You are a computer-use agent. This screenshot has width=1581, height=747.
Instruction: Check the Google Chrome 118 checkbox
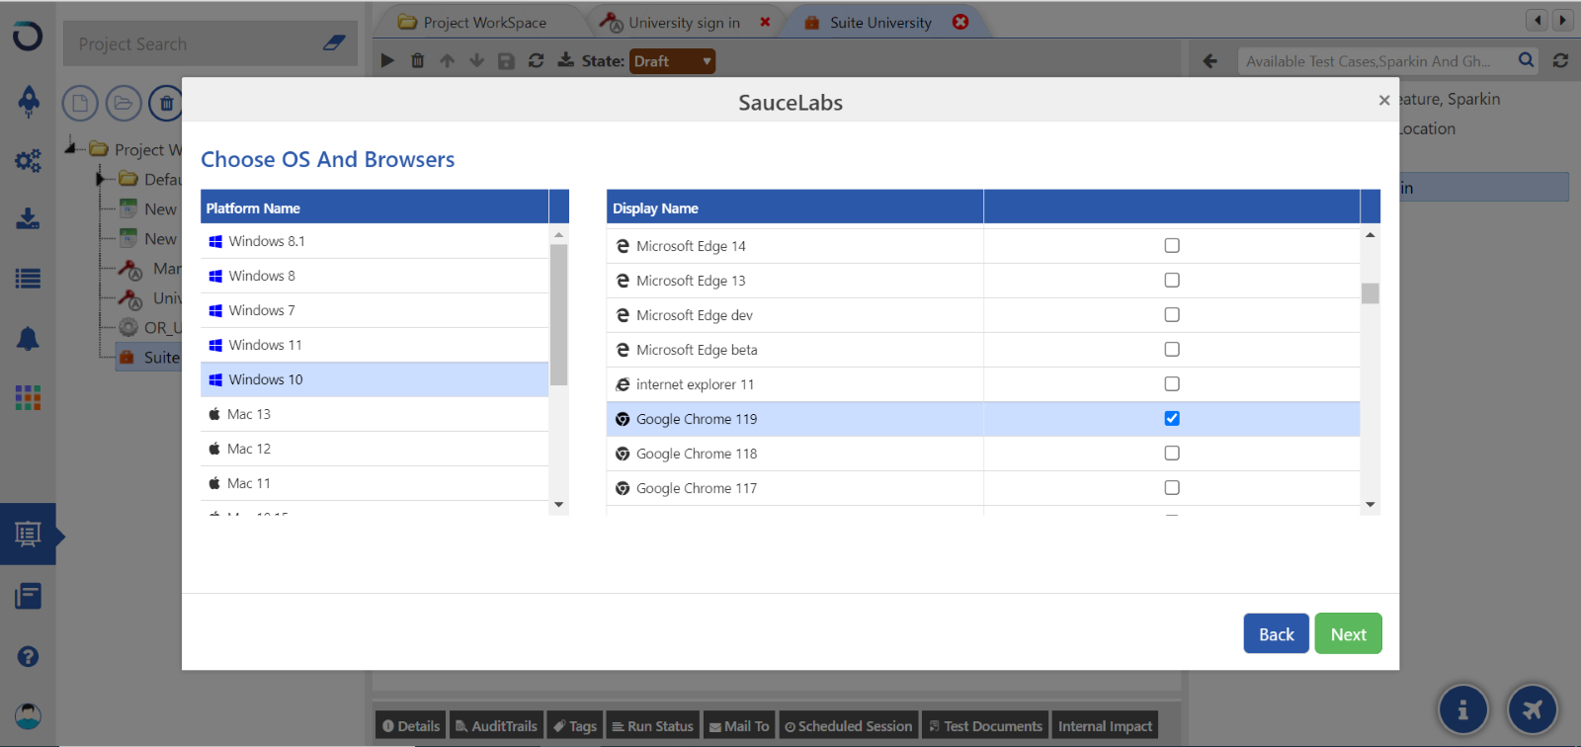click(x=1172, y=453)
